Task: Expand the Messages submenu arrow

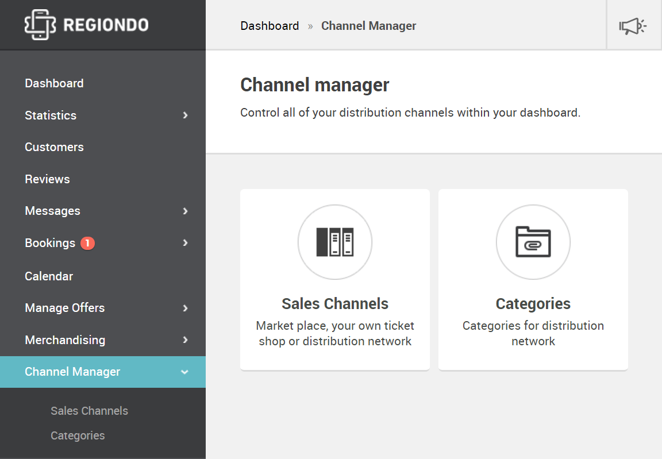Action: [185, 211]
